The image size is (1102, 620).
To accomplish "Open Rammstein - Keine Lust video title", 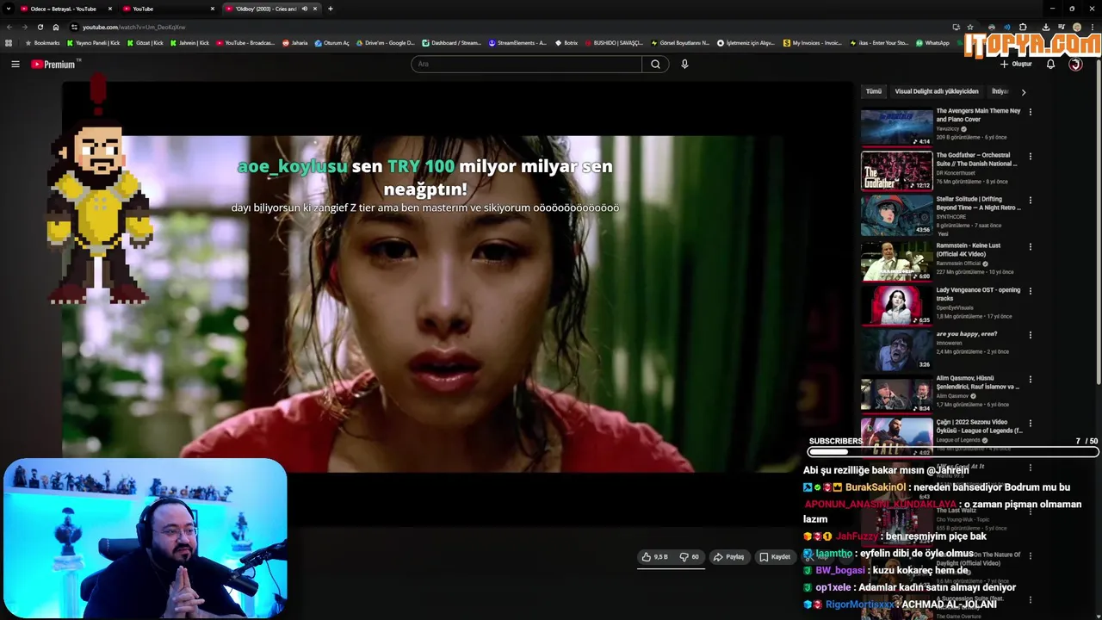I will 968,250.
